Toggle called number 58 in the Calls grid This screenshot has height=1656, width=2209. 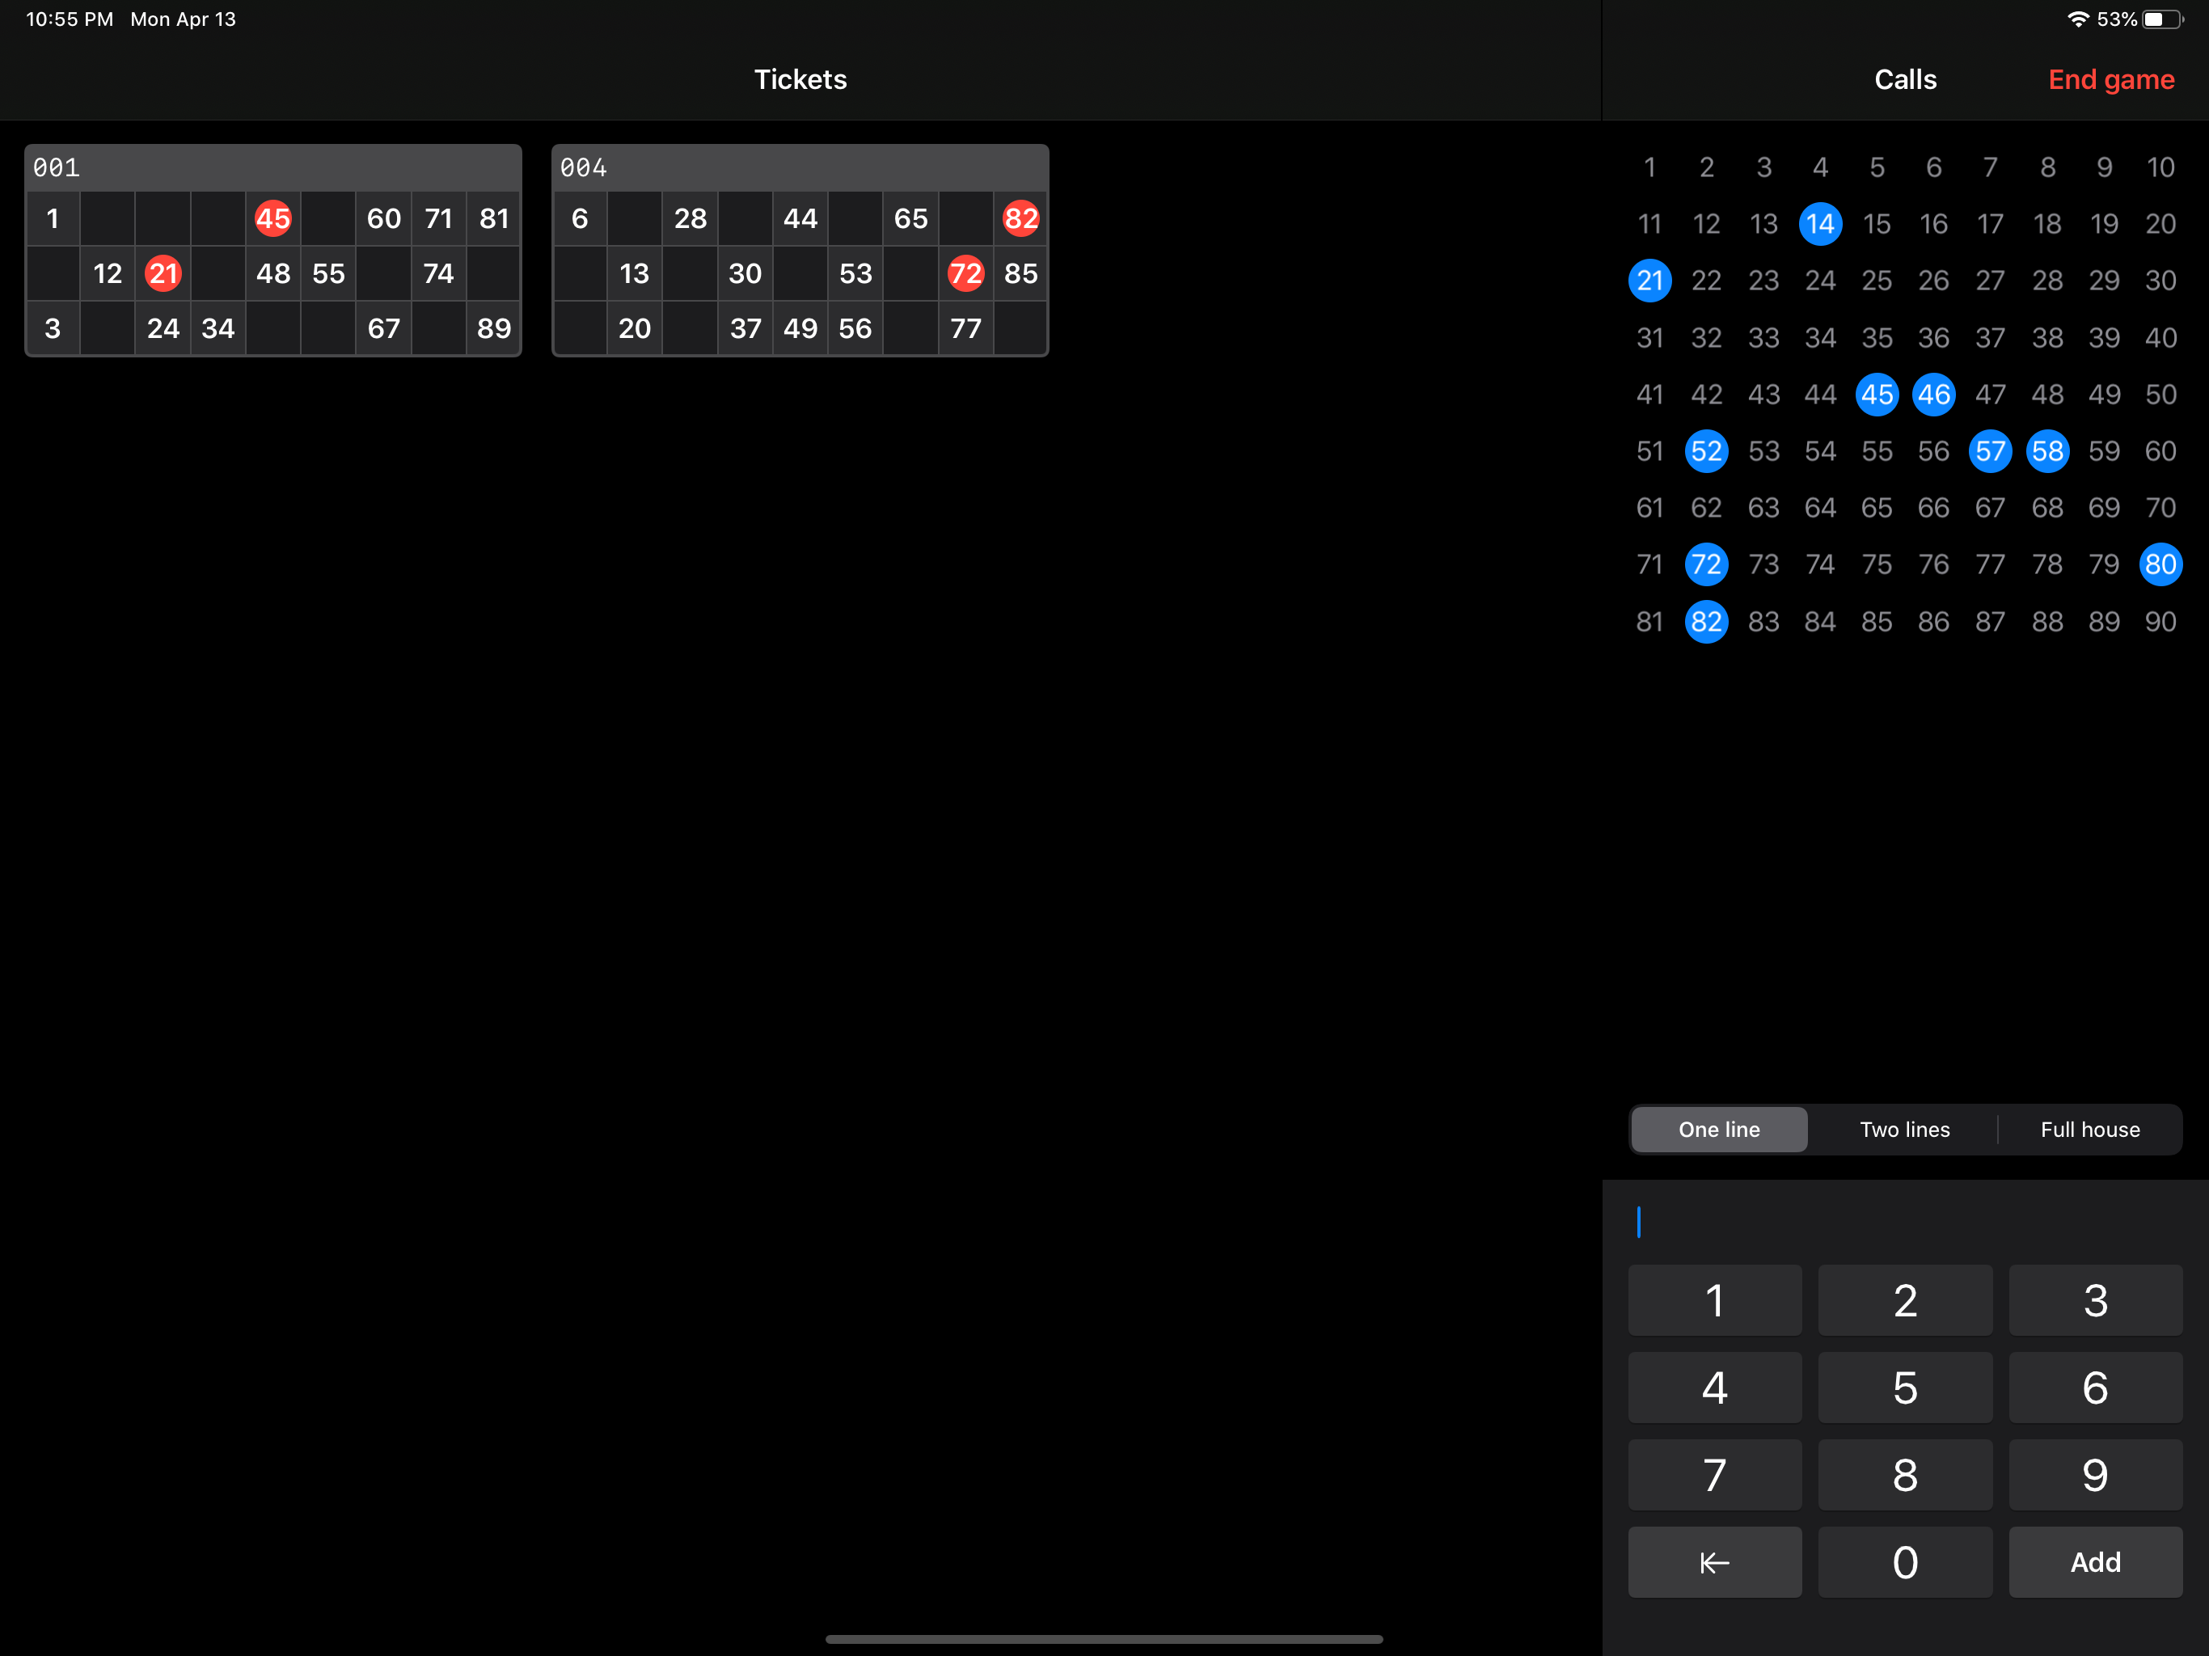pos(2047,451)
